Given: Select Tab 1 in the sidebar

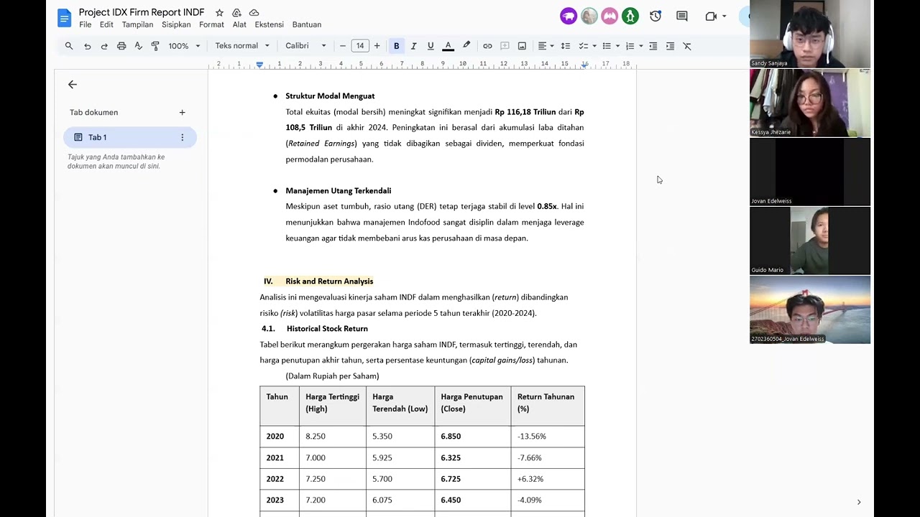Looking at the screenshot, I should pyautogui.click(x=129, y=137).
